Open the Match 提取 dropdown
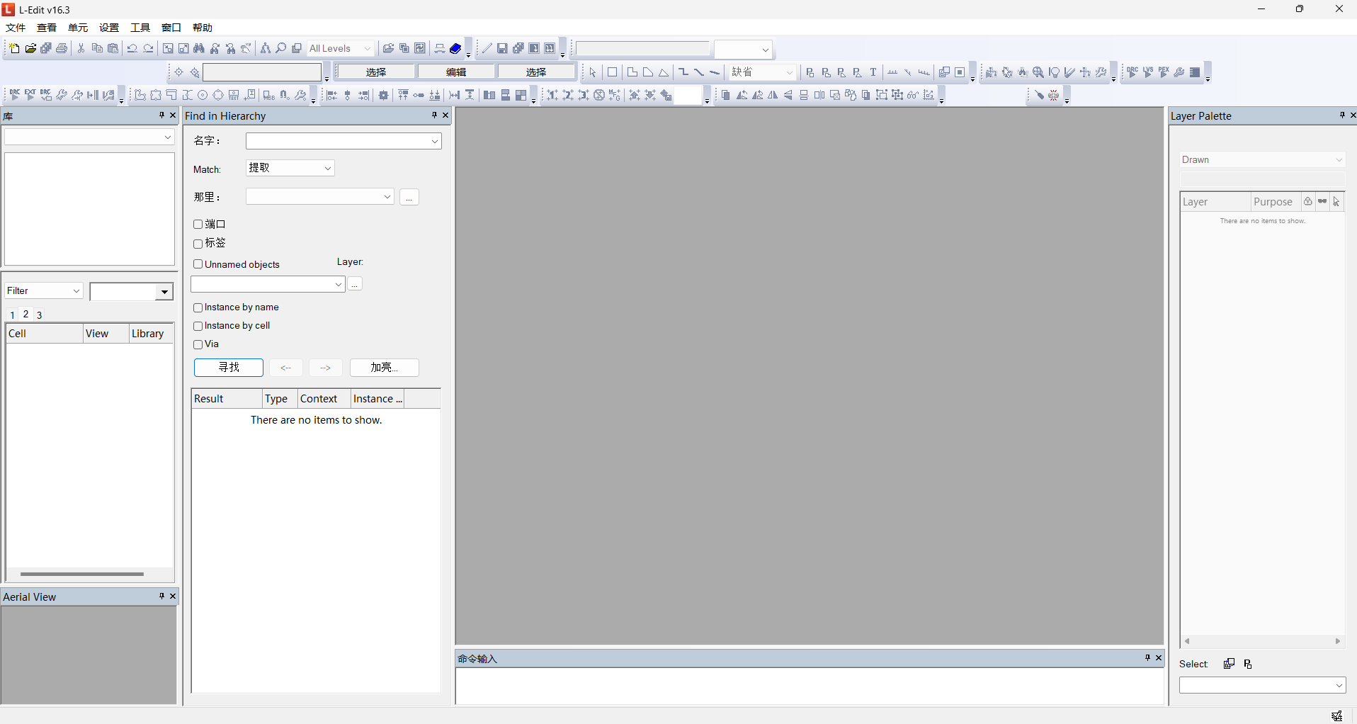This screenshot has width=1357, height=724. click(x=290, y=168)
